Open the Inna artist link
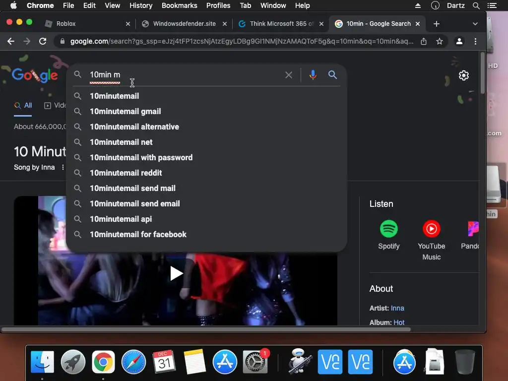The height and width of the screenshot is (381, 508). click(397, 308)
